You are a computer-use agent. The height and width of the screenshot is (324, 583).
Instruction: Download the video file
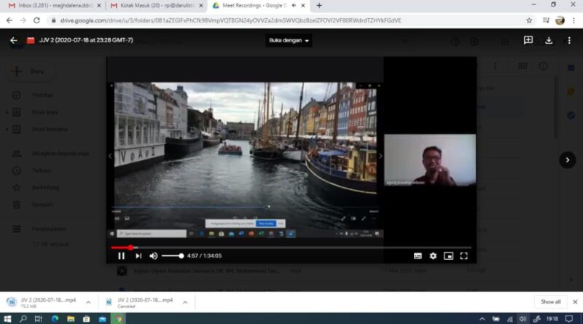click(549, 41)
